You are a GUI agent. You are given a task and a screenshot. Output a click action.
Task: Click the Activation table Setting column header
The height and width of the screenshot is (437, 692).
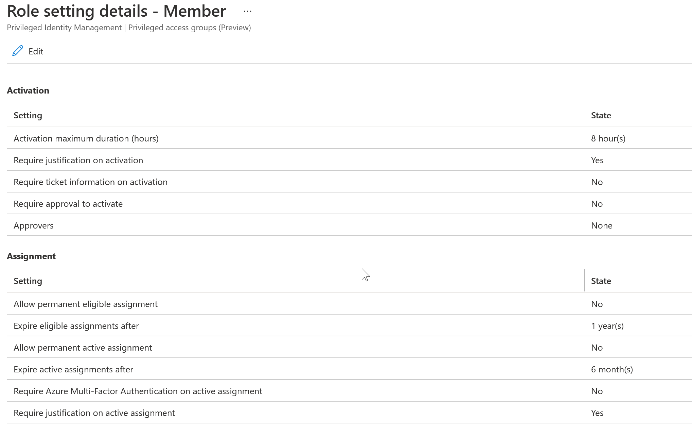pos(28,115)
